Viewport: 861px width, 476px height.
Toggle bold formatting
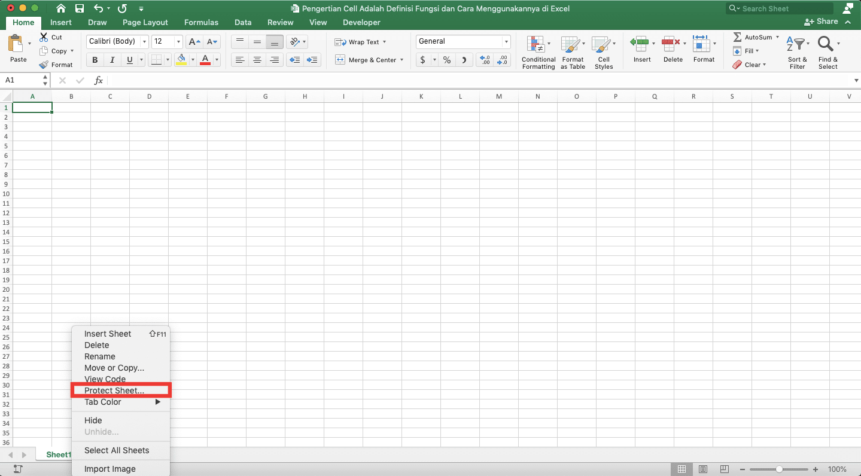[95, 60]
